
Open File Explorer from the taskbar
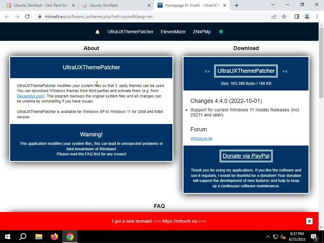(x=39, y=237)
